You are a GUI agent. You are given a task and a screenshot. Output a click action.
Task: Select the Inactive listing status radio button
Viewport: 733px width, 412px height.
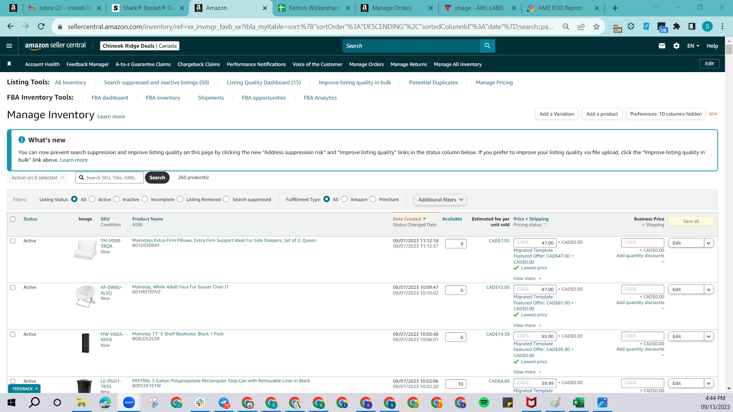coord(117,199)
